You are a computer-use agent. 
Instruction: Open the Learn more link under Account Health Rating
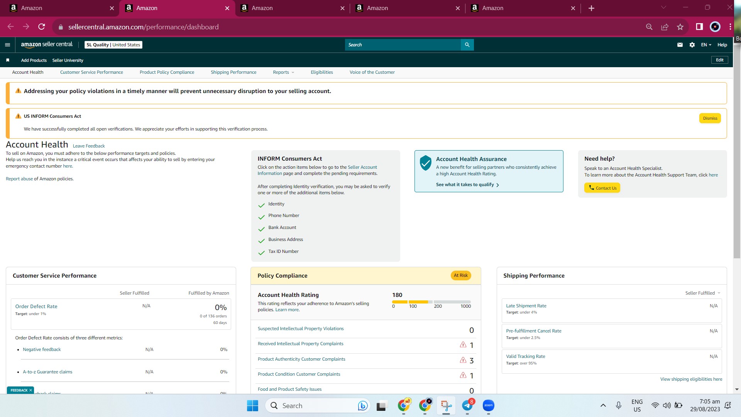(287, 310)
